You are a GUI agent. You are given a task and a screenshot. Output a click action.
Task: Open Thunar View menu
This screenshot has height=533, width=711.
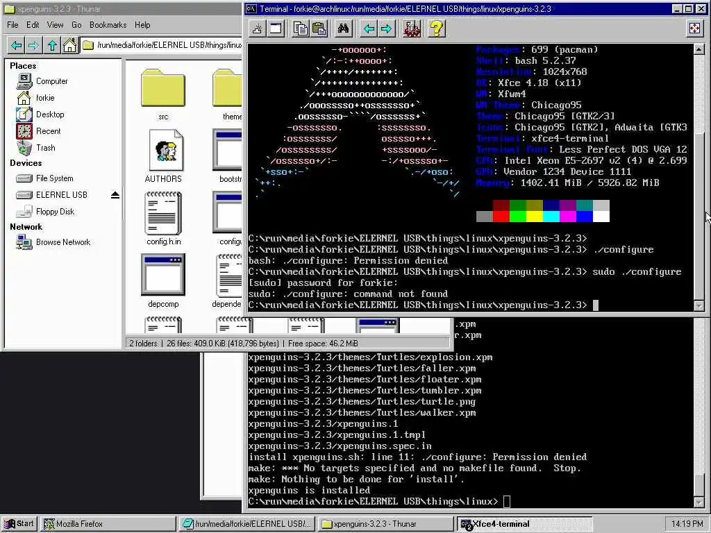point(55,25)
